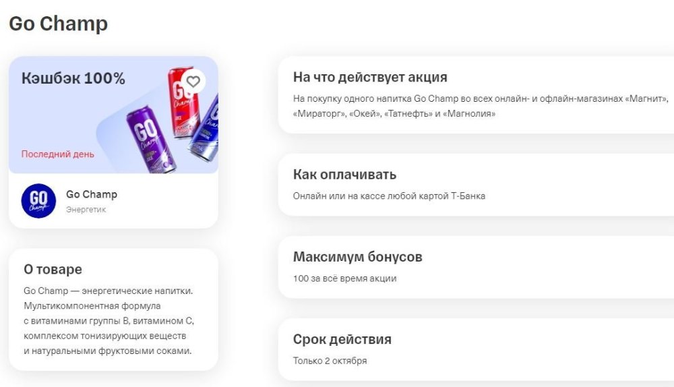674x387 pixels.
Task: Open the Максимум бонусов card
Action: (x=476, y=267)
